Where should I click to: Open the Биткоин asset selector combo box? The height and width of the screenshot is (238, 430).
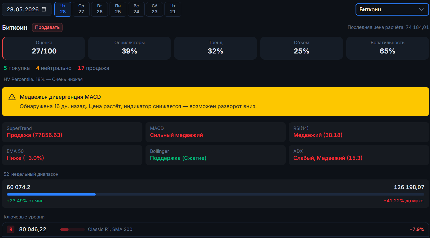(392, 10)
